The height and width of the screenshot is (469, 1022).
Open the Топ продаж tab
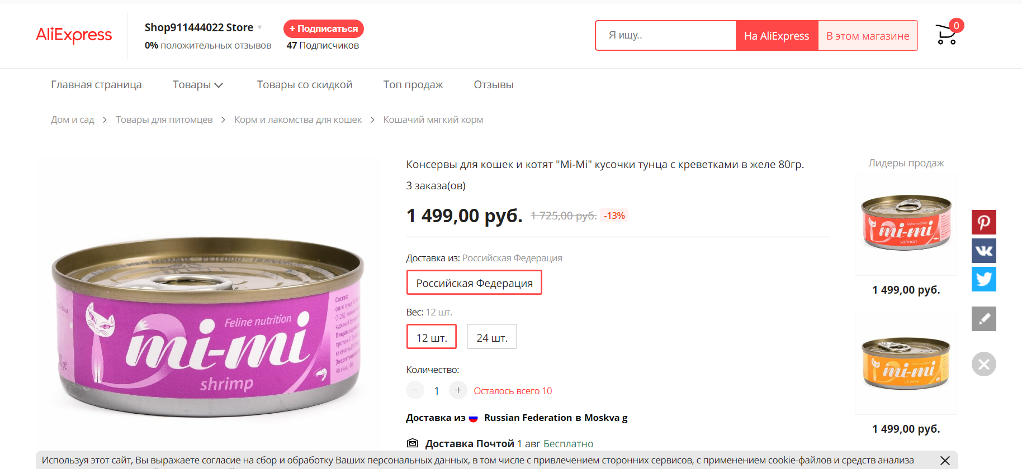pos(413,85)
